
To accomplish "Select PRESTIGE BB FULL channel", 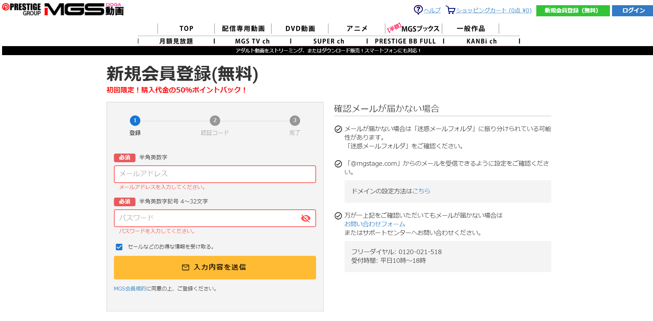I will (x=405, y=41).
